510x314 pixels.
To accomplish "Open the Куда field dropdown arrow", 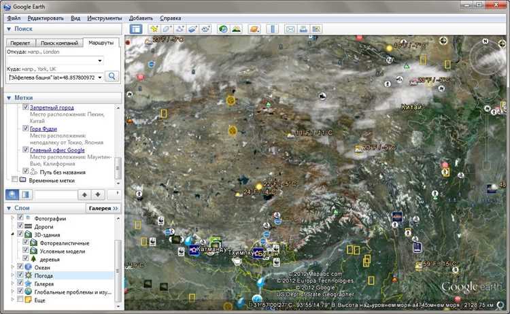I will click(x=100, y=77).
